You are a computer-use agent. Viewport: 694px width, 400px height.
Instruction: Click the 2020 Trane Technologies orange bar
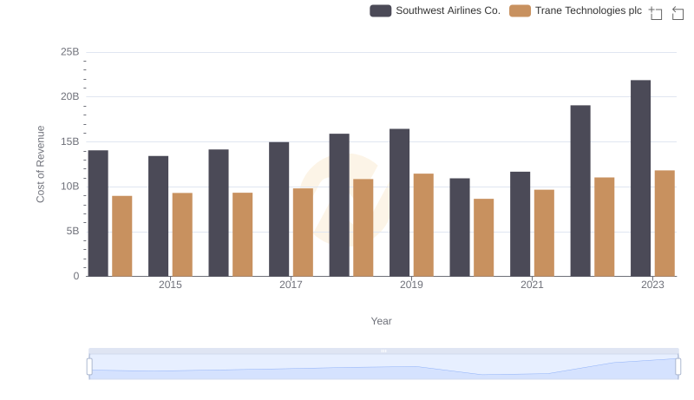484,238
